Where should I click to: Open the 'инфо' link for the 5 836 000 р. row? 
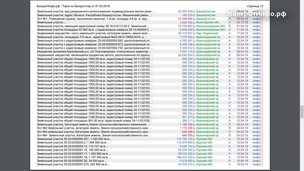tap(256, 30)
